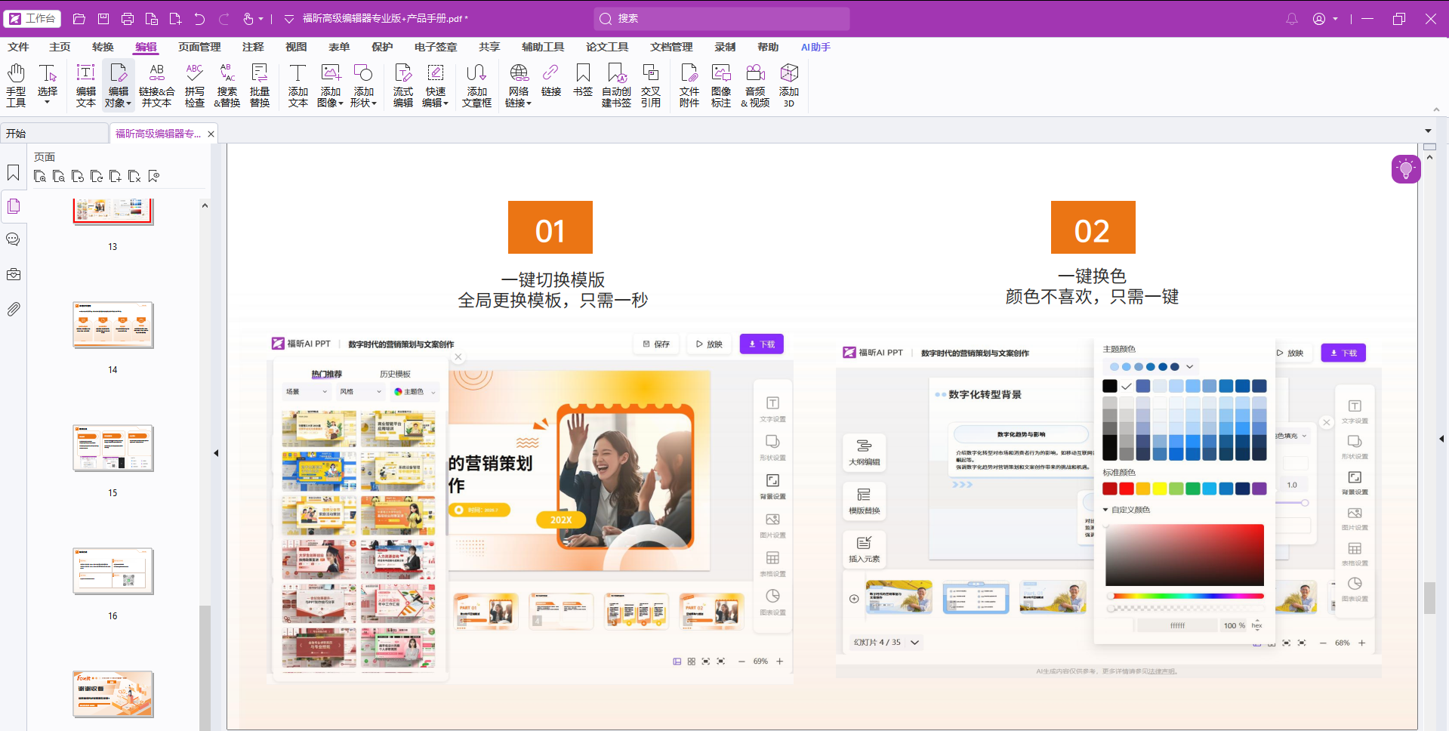The height and width of the screenshot is (731, 1449).
Task: Open the Page Organize (页面管理) tab
Action: 199,47
